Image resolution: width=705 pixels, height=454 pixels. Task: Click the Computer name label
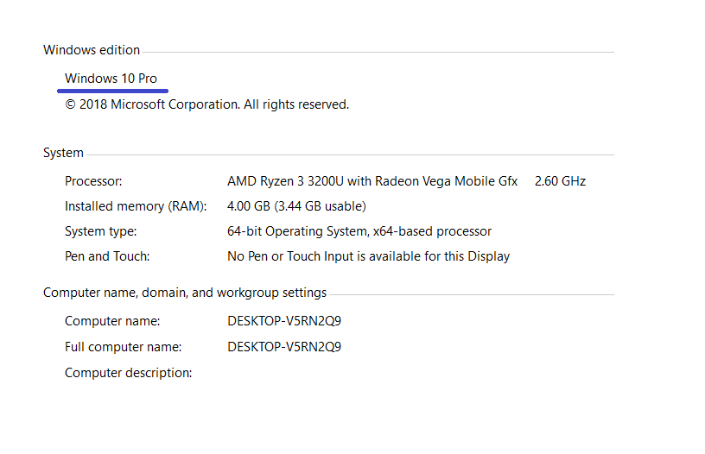click(112, 322)
